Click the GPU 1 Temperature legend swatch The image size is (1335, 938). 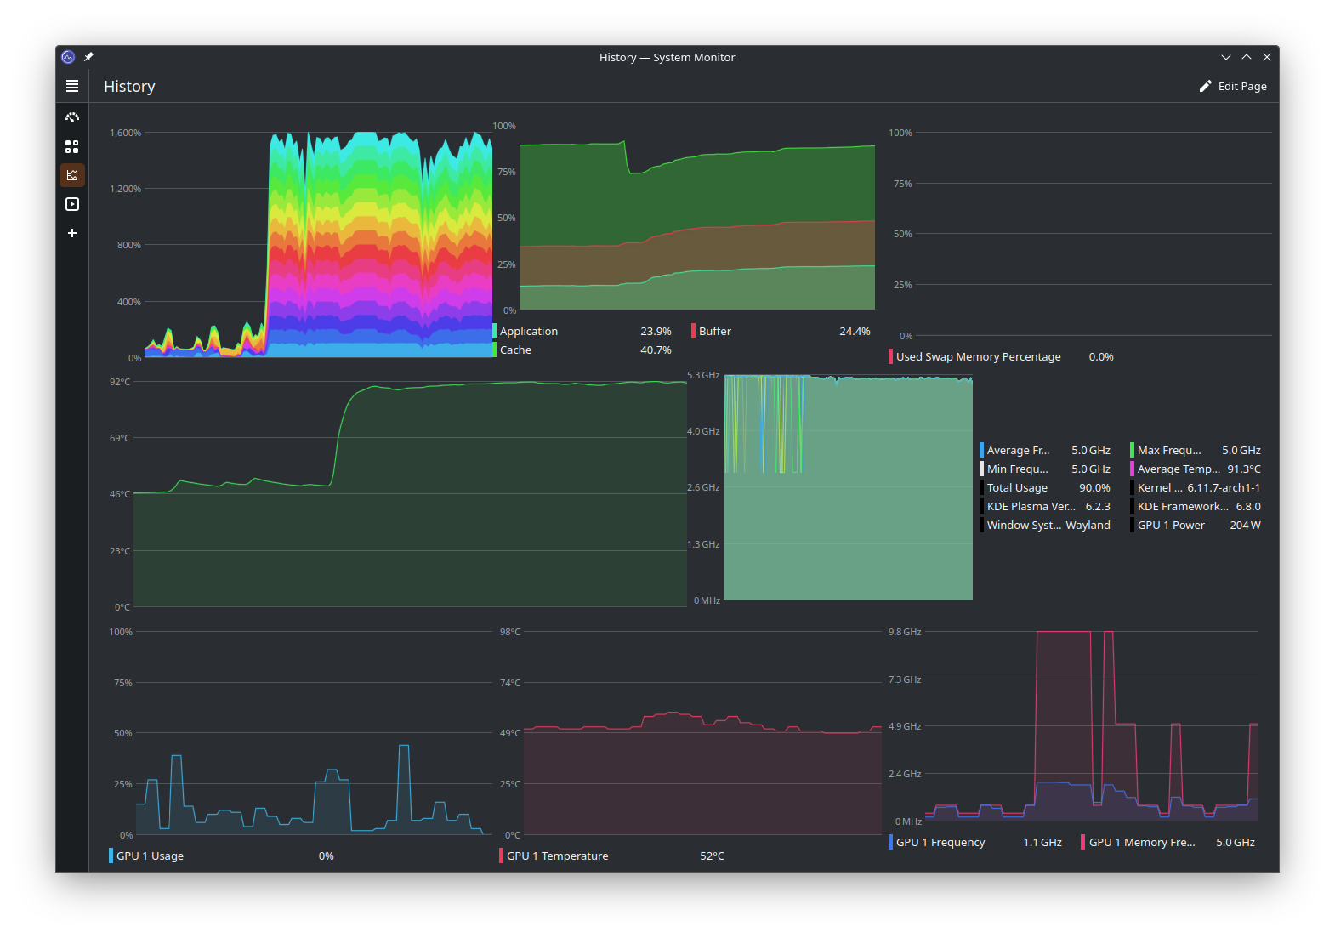(x=501, y=856)
